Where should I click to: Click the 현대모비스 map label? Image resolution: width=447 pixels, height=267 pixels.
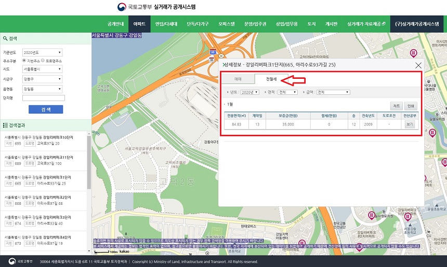point(248,227)
